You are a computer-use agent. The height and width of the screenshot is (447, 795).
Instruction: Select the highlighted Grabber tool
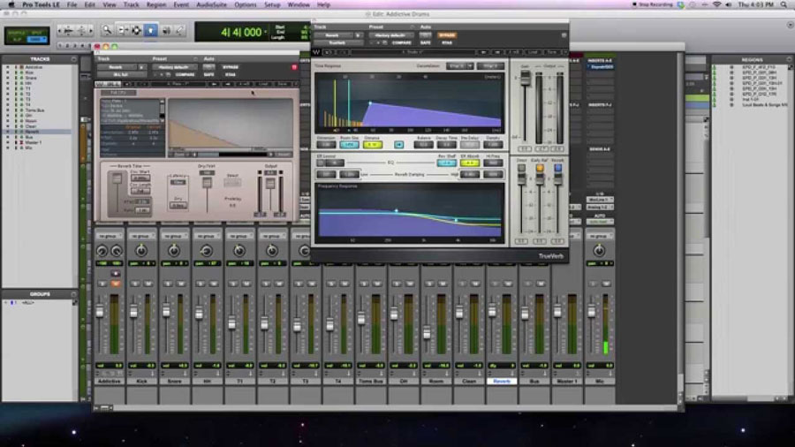tap(150, 30)
